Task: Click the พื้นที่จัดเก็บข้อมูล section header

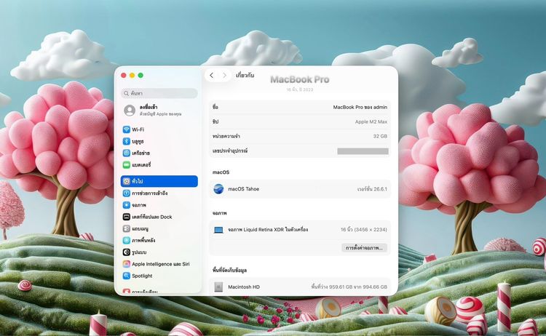Action: (229, 271)
